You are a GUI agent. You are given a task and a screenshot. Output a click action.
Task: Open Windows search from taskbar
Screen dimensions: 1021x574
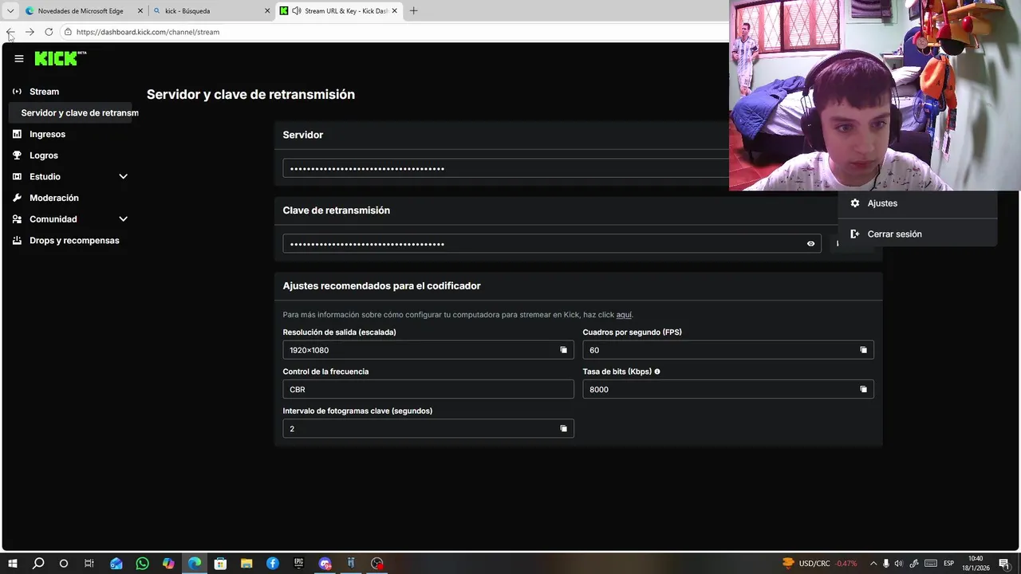pos(38,564)
